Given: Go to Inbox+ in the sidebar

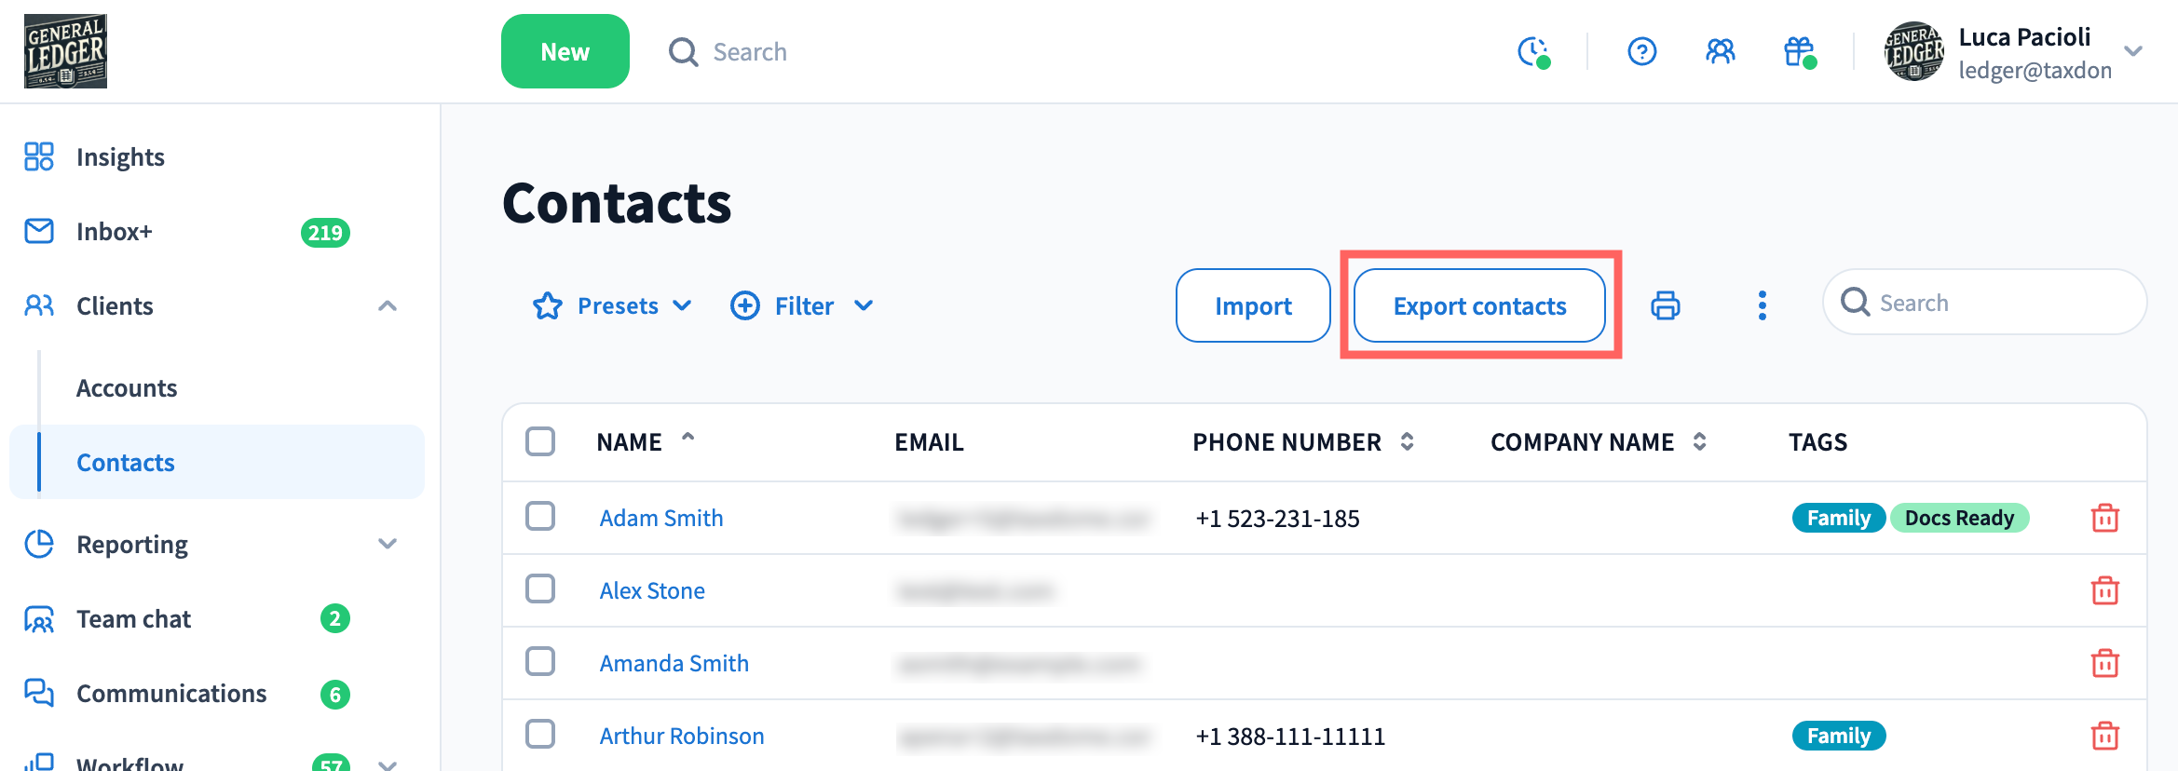Looking at the screenshot, I should click(115, 232).
